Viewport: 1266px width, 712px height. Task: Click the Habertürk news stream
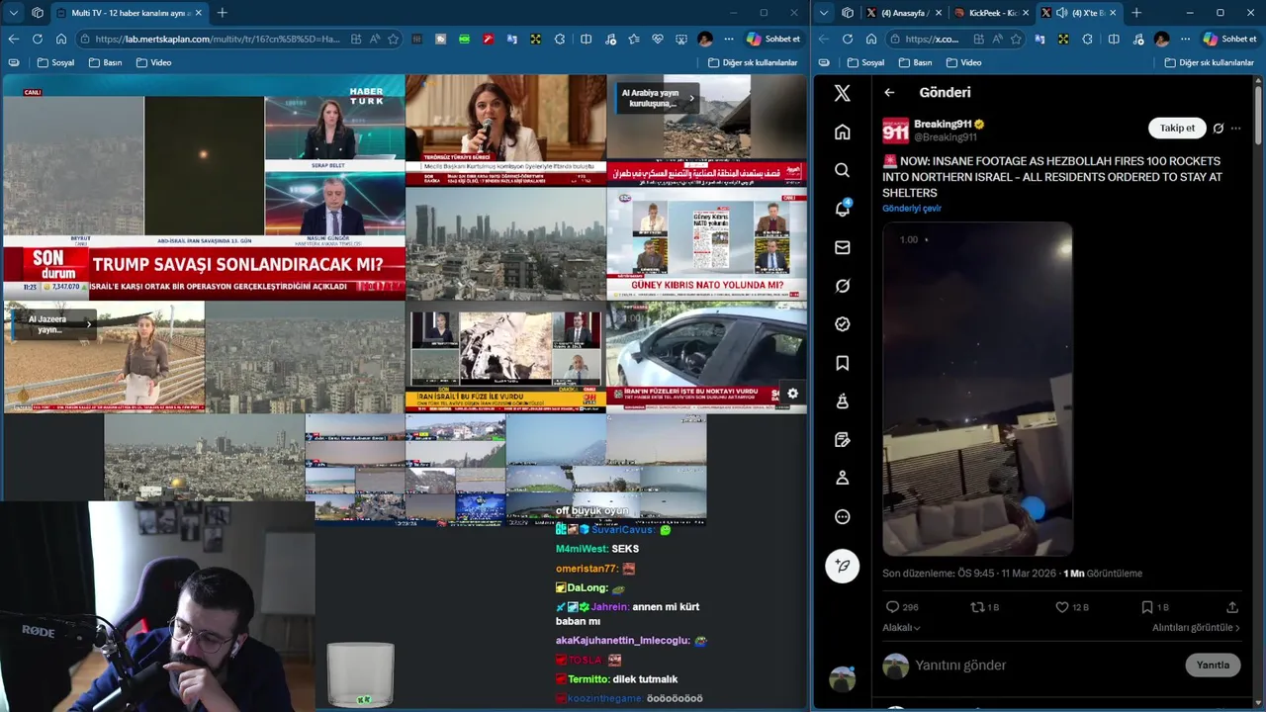pyautogui.click(x=204, y=188)
